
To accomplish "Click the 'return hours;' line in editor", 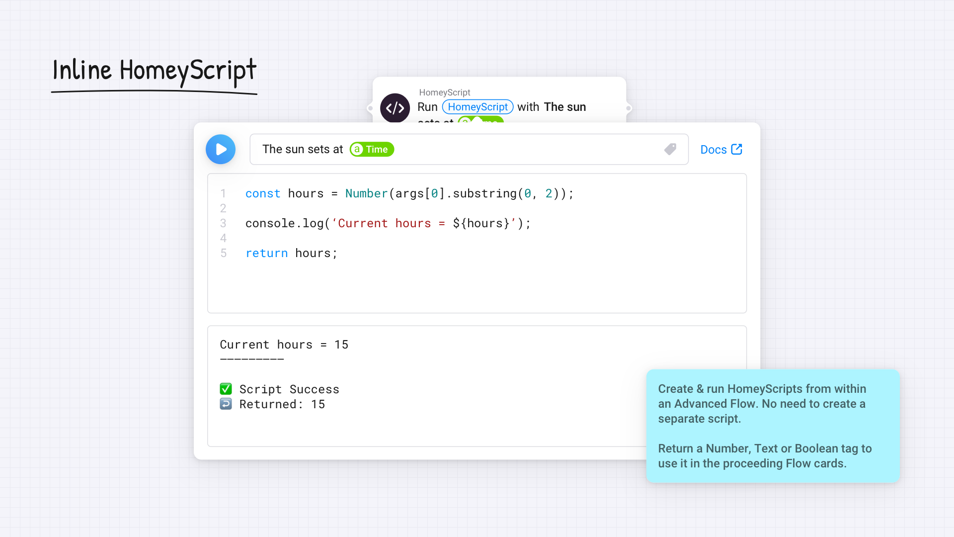I will [292, 253].
